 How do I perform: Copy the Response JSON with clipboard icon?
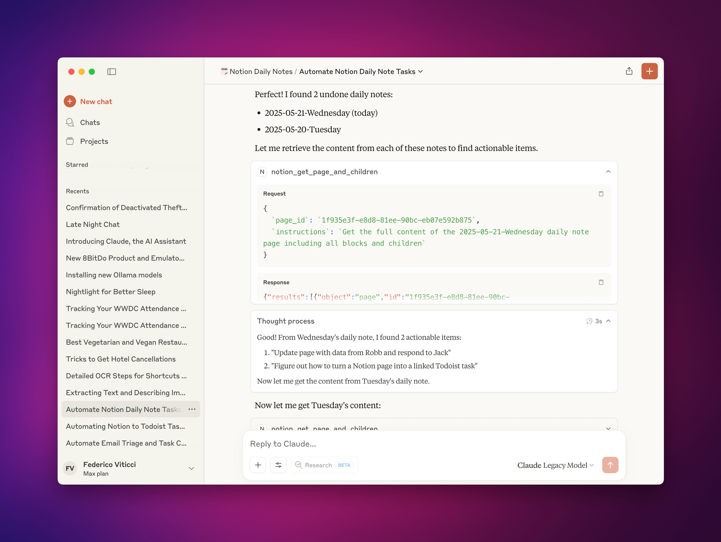[601, 282]
